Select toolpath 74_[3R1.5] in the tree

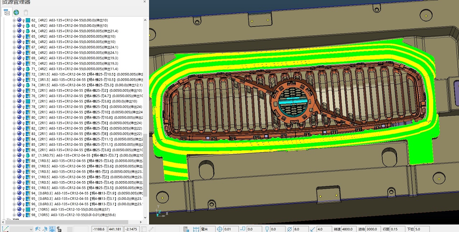pos(82,85)
